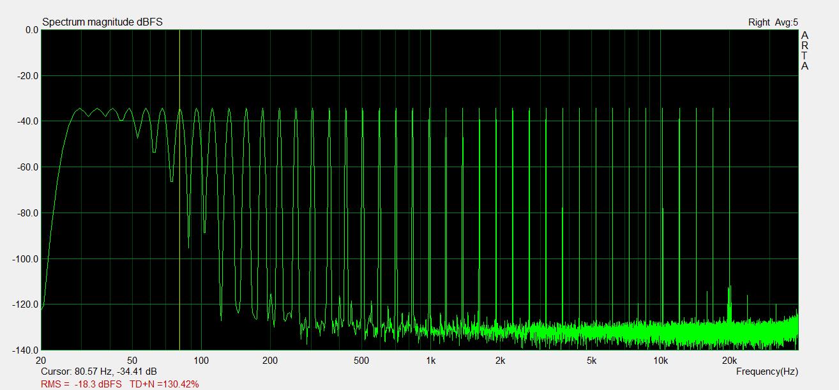Click the 'Cursor: 80.57 Hz, -34.41 dB' readout
This screenshot has width=839, height=390.
(x=99, y=371)
